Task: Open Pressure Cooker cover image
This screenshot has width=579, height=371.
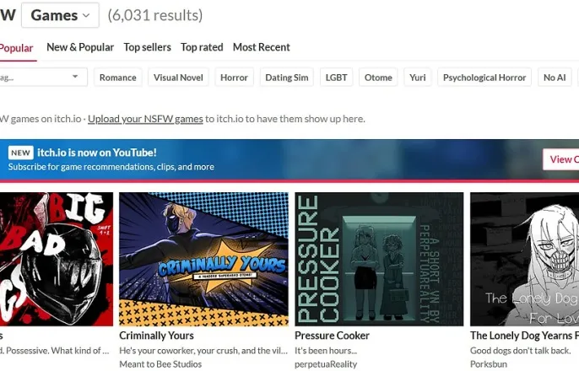Action: pos(379,259)
